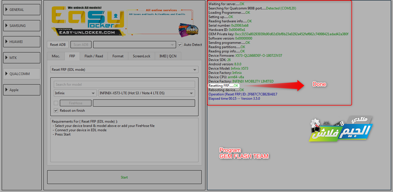Click the 'Waiting for server.....OK' log line
Viewport: 393px width, 192px height.
click(226, 4)
